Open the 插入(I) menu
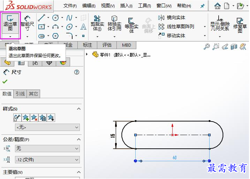250x179 pixels. coord(126,6)
